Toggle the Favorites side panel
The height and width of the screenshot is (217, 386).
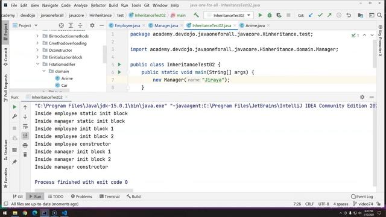pyautogui.click(x=5, y=178)
